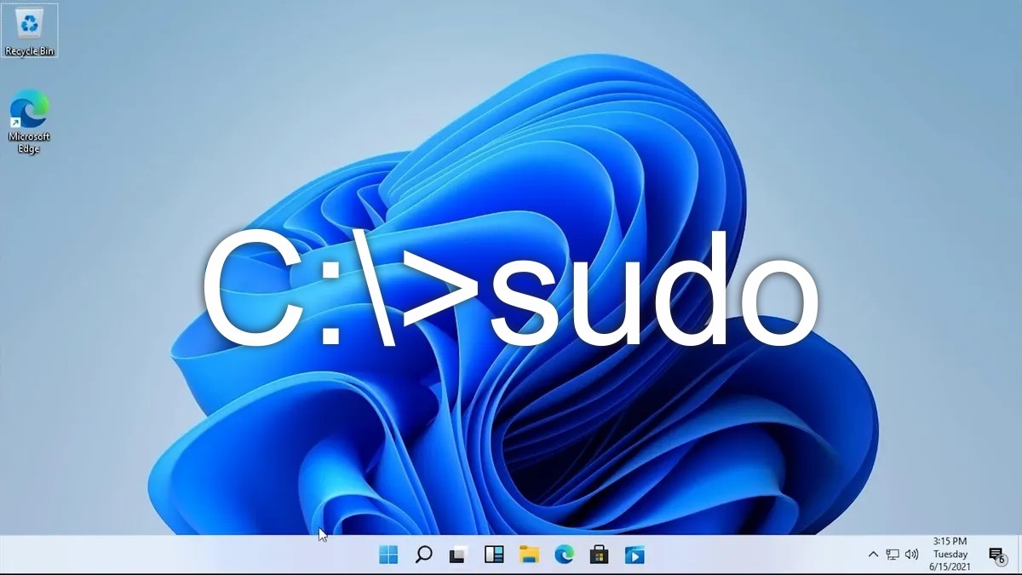
Task: Expand the hidden system tray icons chevron
Action: [873, 555]
